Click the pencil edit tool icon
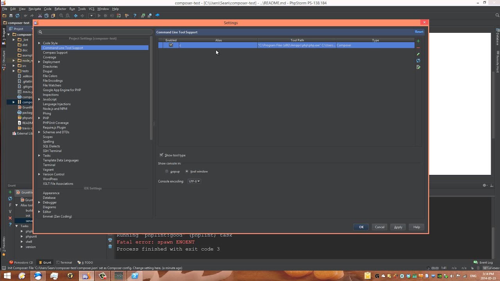This screenshot has width=500, height=281. tap(418, 54)
